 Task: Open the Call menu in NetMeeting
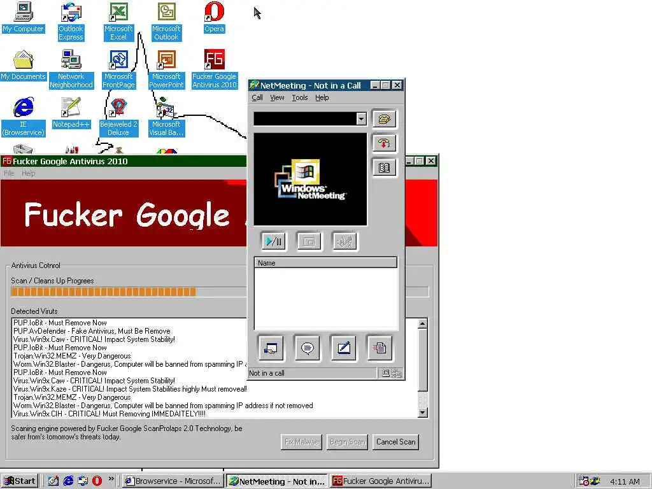(257, 97)
